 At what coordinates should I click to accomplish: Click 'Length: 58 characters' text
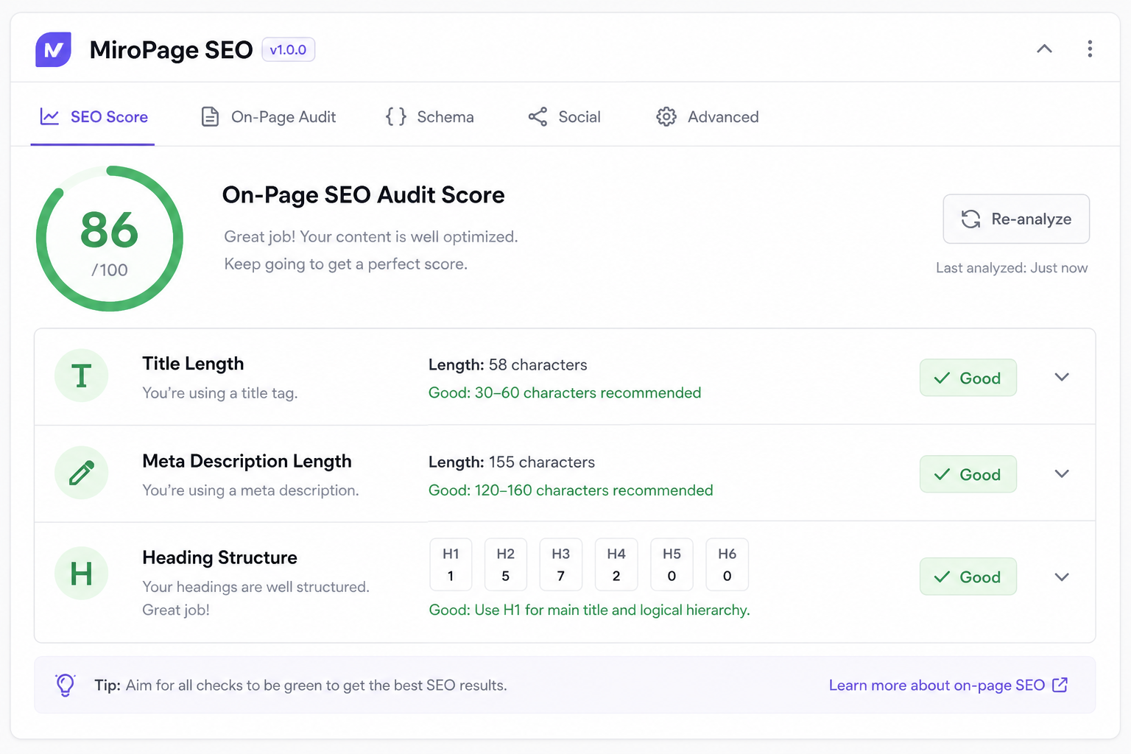[508, 364]
